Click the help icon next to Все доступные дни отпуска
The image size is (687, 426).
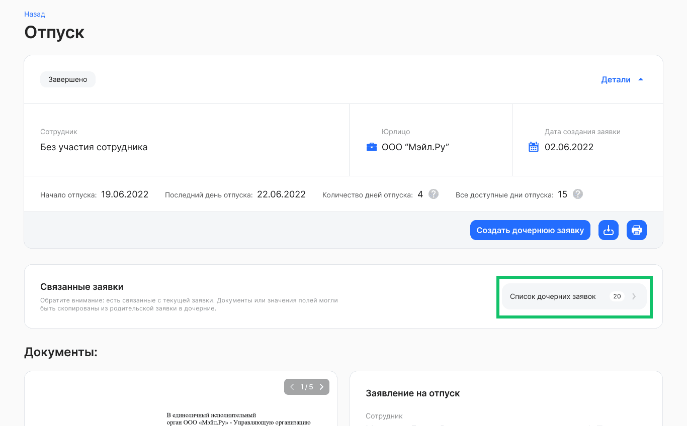point(578,194)
